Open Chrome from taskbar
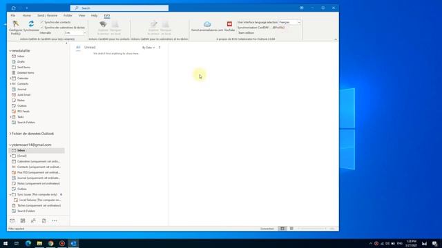The width and height of the screenshot is (442, 248). [x=50, y=243]
